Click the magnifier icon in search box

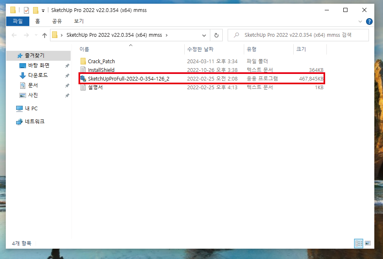[236, 35]
